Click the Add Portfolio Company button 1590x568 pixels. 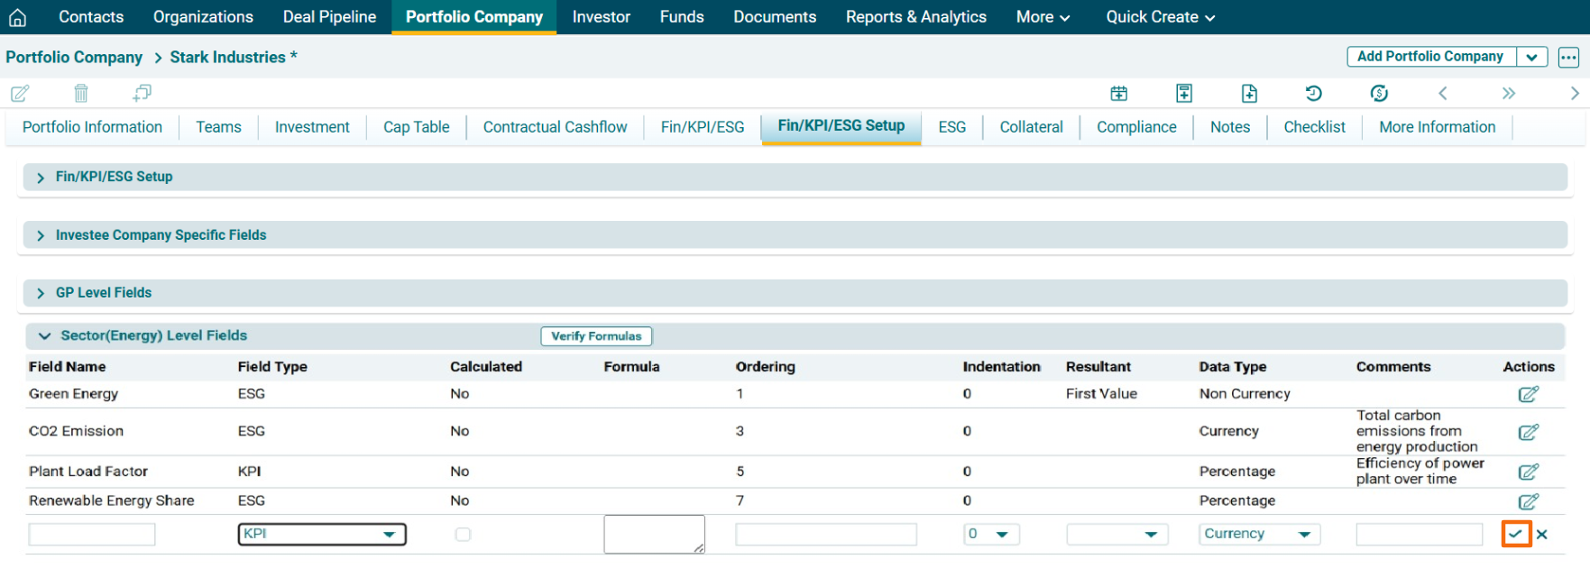(x=1429, y=57)
